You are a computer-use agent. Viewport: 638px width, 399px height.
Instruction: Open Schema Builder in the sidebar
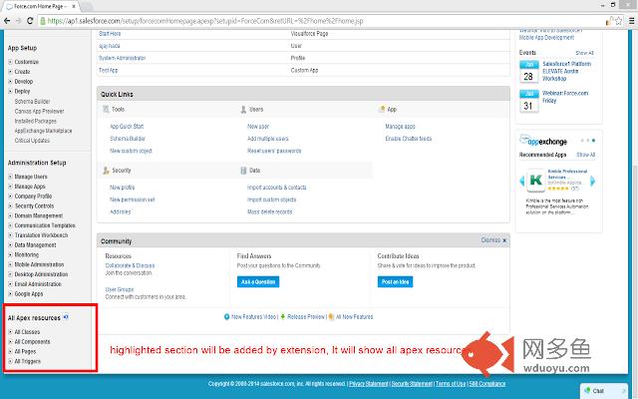click(32, 101)
